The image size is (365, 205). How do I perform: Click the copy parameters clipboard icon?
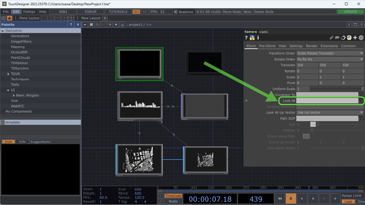pos(343,38)
